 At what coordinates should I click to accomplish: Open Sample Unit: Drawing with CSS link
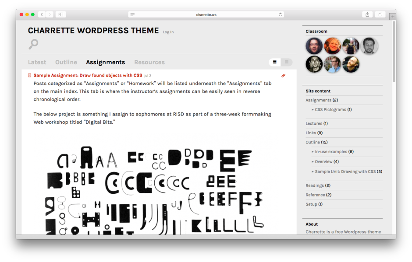click(348, 172)
